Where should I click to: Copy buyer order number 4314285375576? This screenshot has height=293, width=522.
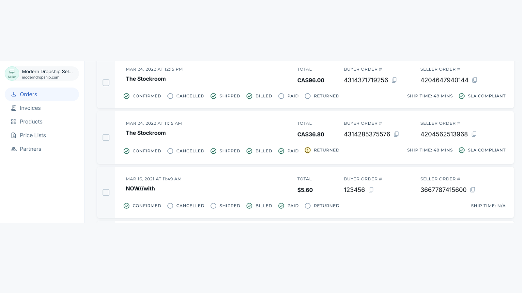396,134
